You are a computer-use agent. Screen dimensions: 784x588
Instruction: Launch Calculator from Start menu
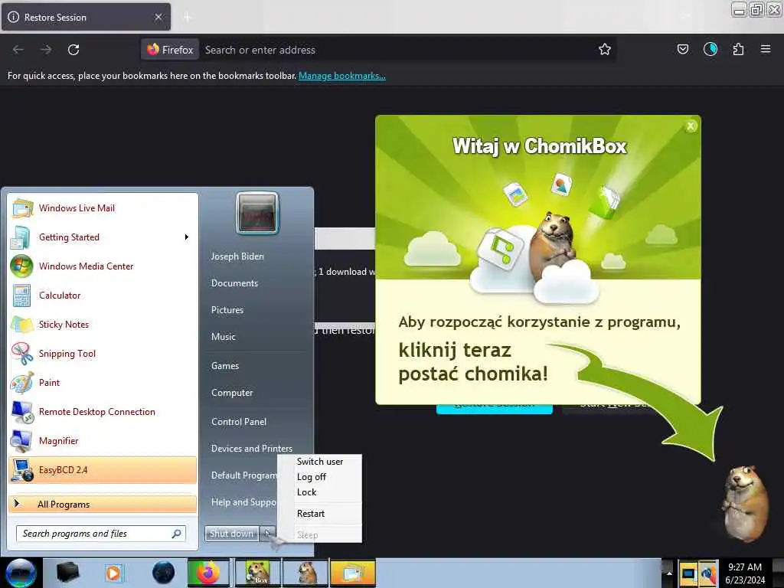click(x=103, y=295)
